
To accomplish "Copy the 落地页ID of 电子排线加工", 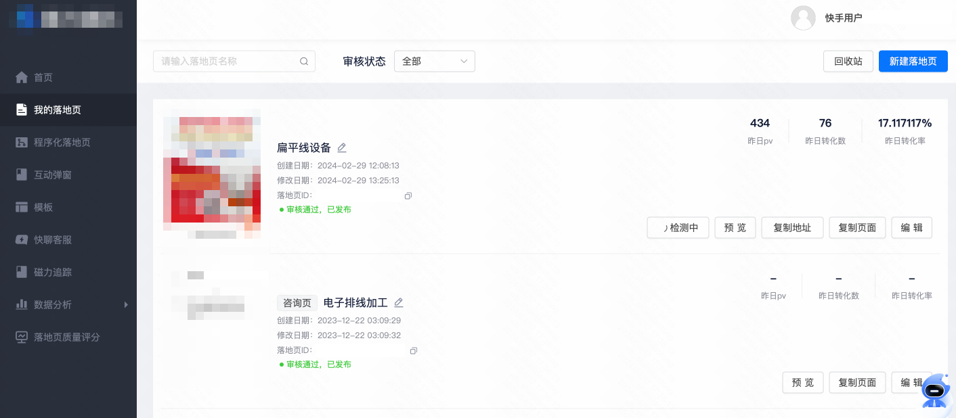I will (414, 350).
